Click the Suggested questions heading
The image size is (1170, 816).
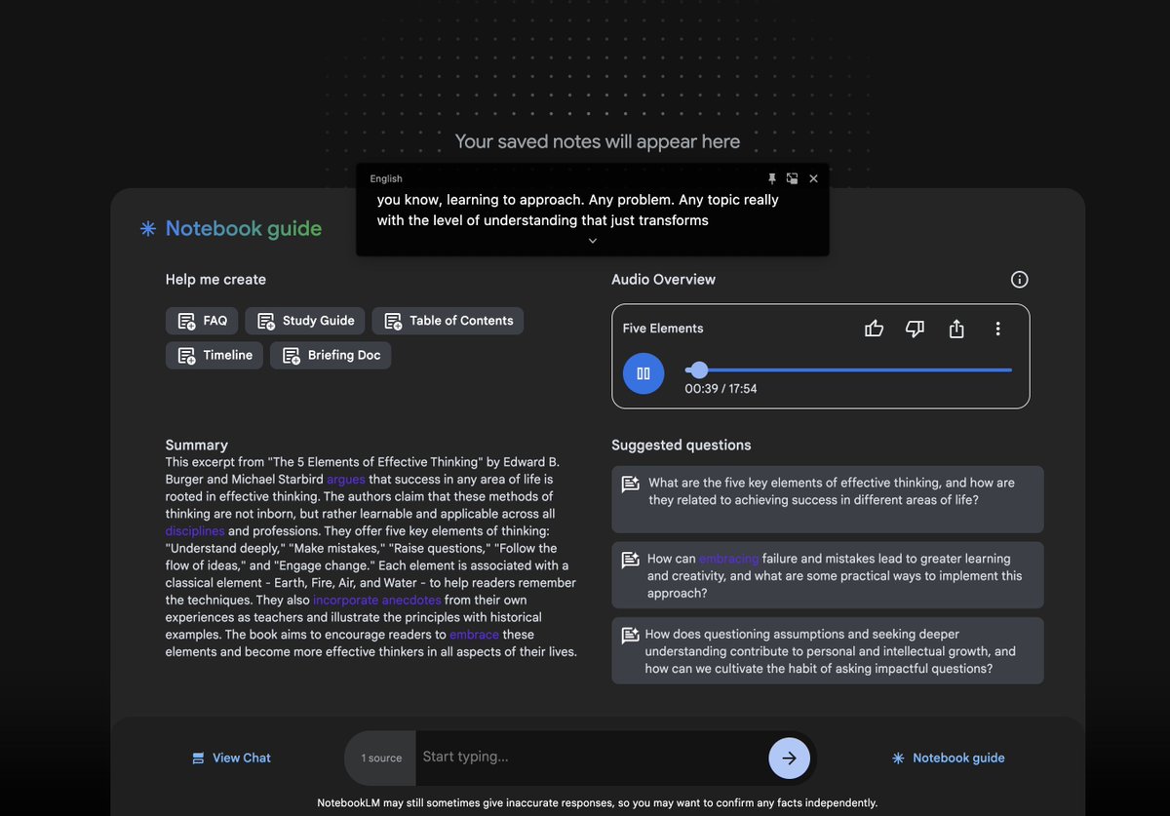point(682,446)
